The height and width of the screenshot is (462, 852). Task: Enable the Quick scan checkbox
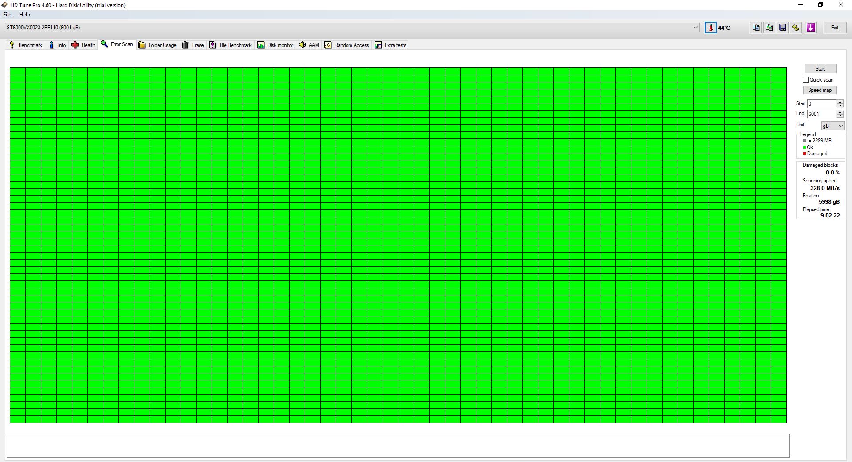tap(806, 79)
